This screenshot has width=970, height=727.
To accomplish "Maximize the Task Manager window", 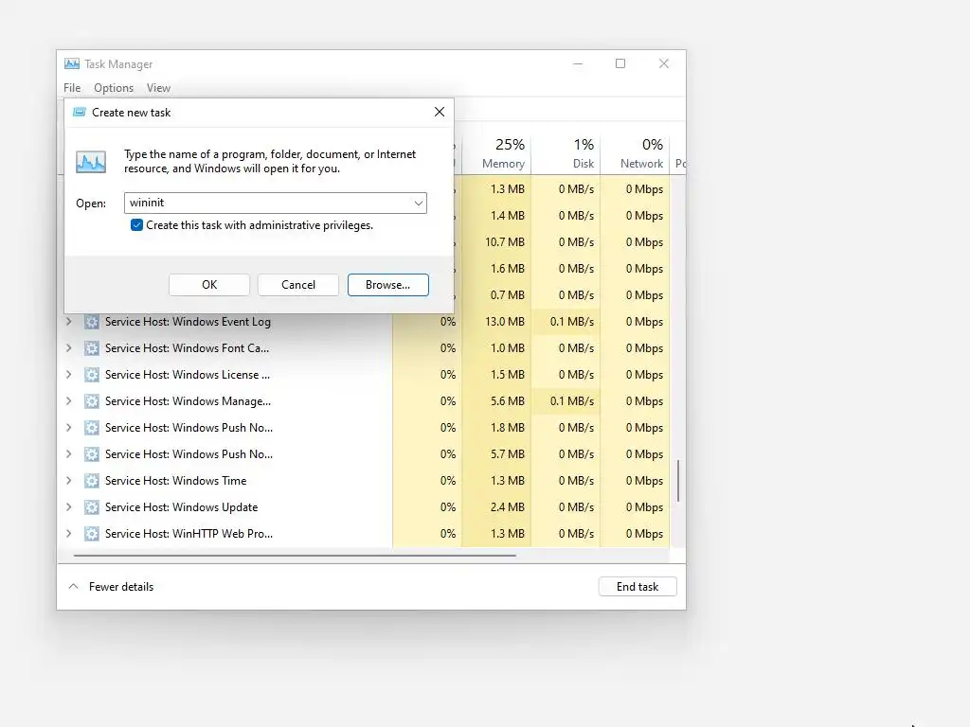I will coord(620,63).
